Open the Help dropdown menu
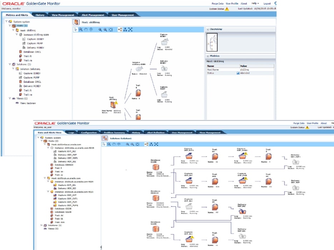 click(255, 3)
